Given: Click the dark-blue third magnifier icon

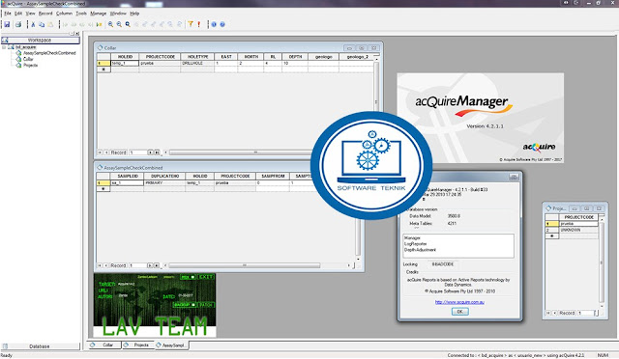Looking at the screenshot, I should pos(128,24).
